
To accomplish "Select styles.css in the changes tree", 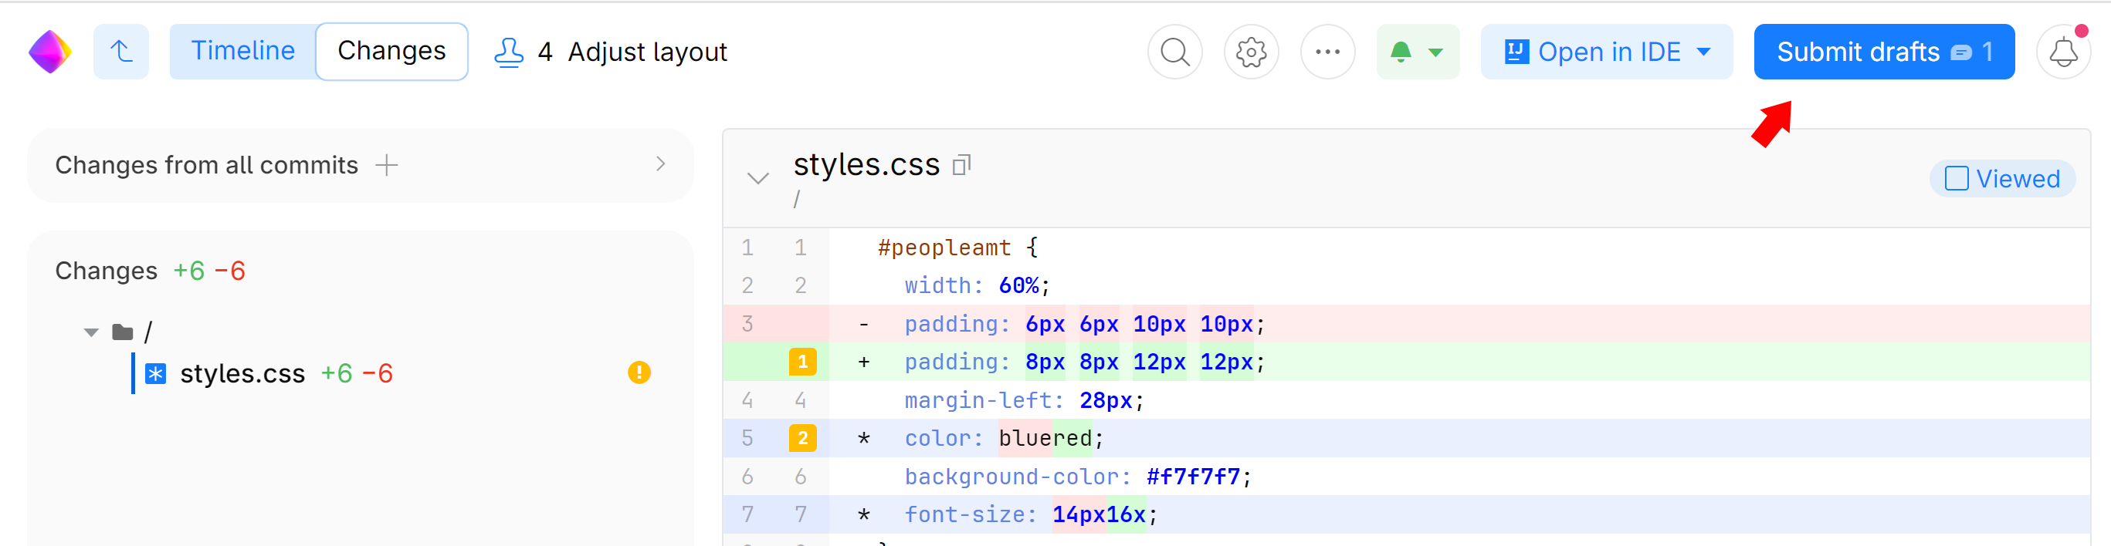I will coord(242,374).
